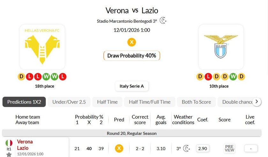Click the Hellas Verona FC crest
The image size is (268, 157).
coord(42,47)
